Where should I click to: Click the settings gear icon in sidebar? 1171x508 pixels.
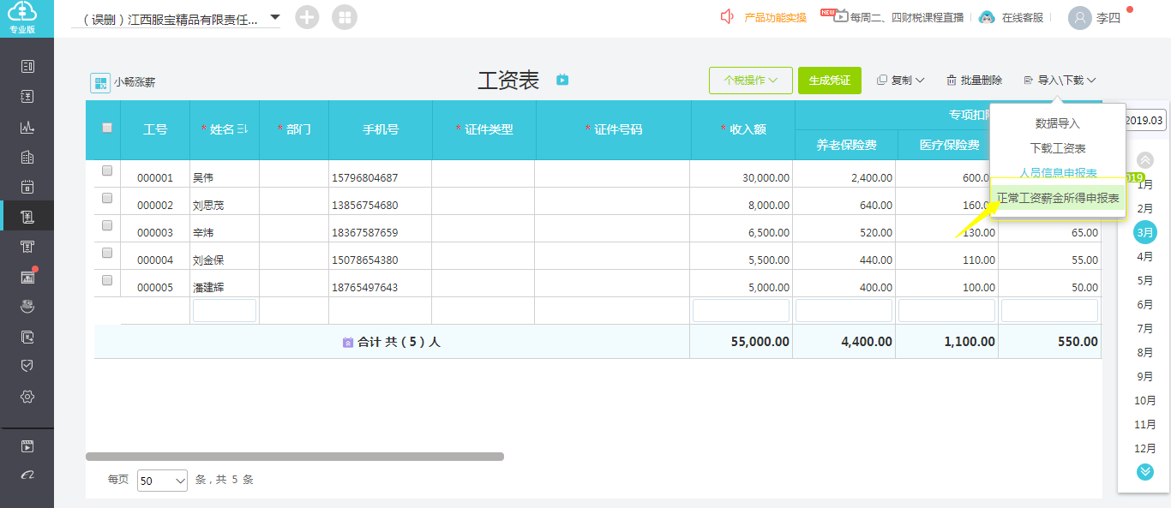tap(27, 397)
